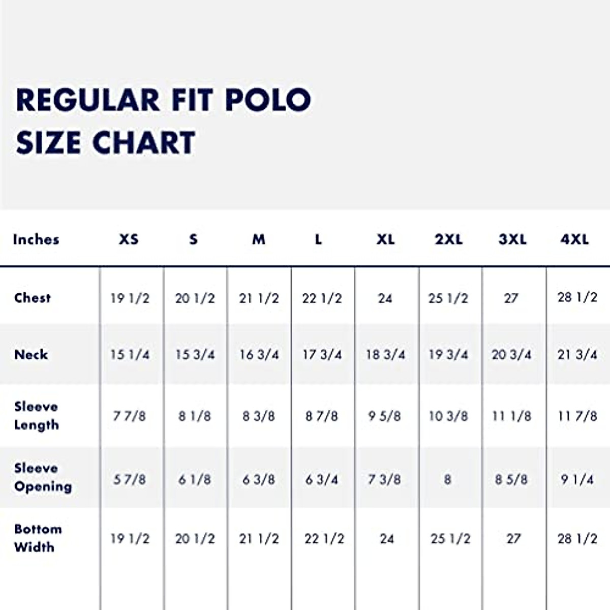Select the Neck row label
The height and width of the screenshot is (610, 610).
31,355
